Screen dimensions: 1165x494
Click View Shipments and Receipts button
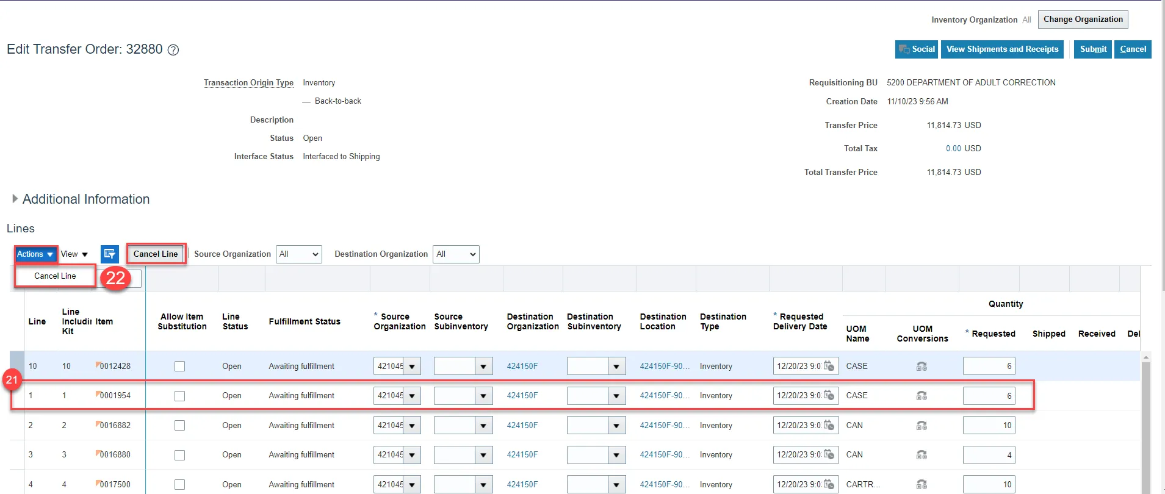(1002, 49)
